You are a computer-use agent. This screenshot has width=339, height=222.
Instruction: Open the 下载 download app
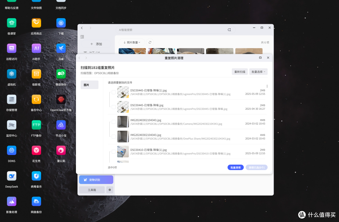click(x=61, y=23)
